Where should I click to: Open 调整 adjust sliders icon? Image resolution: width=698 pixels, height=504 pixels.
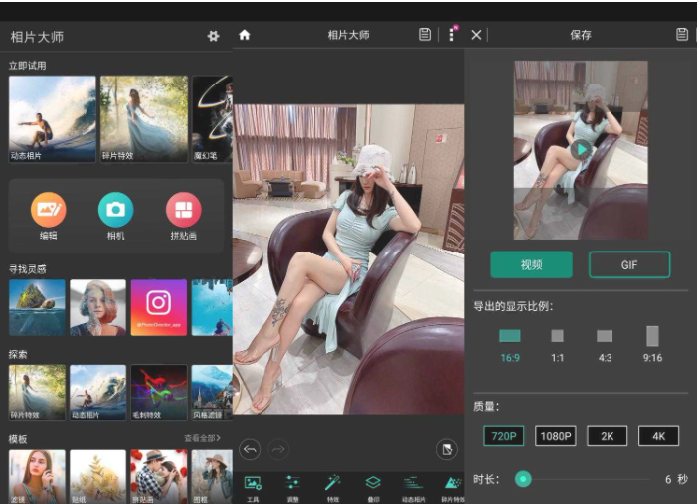pyautogui.click(x=292, y=489)
